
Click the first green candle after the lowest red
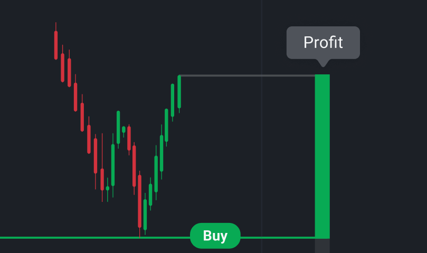coord(145,214)
